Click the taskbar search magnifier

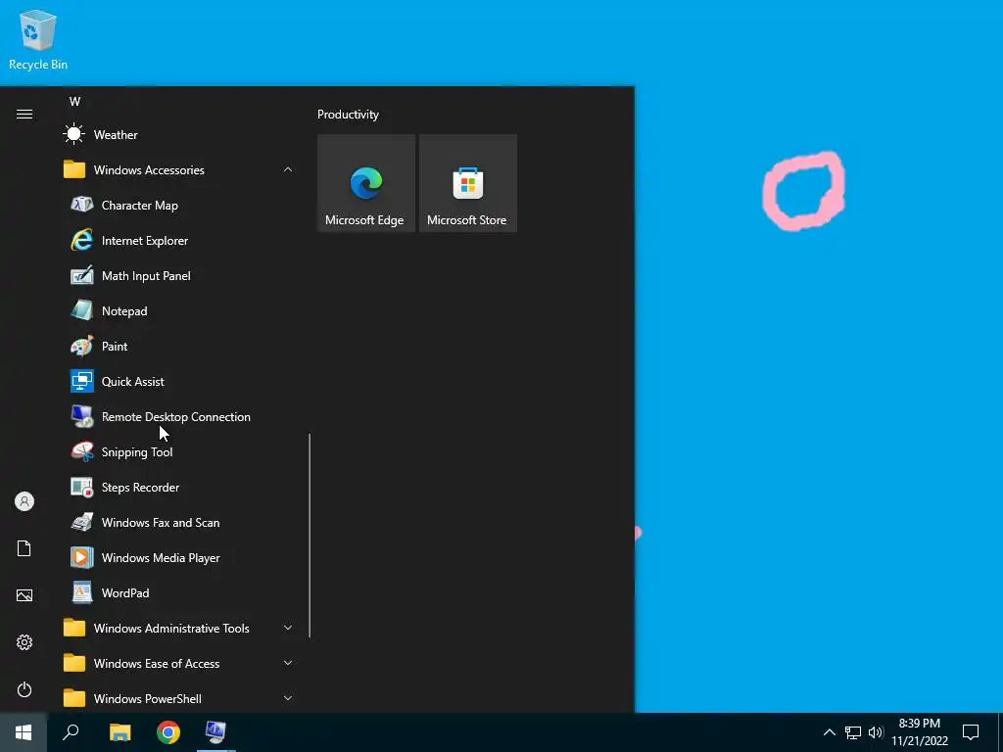click(71, 732)
